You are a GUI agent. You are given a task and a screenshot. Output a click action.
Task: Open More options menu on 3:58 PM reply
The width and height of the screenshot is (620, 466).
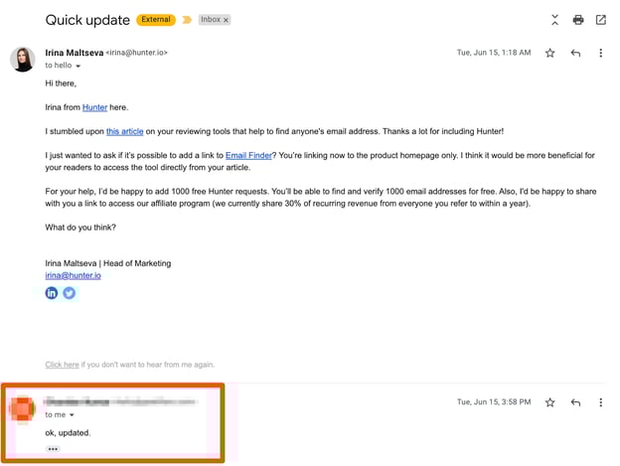[601, 402]
